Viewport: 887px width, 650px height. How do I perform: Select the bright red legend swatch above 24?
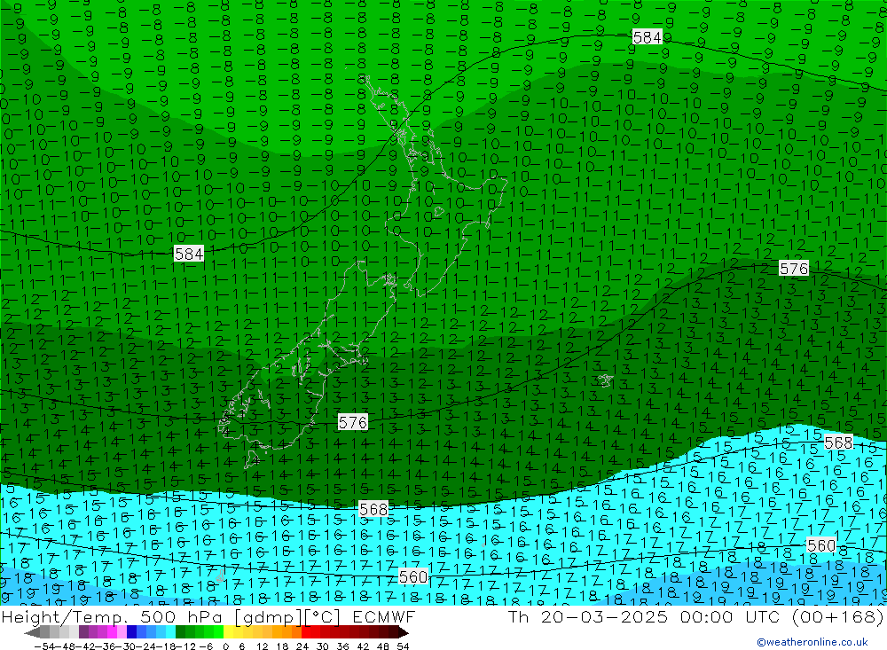click(307, 633)
